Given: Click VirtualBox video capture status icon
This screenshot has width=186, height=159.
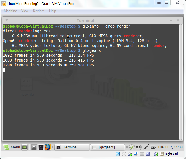Looking at the screenshot, I should click(x=148, y=154).
